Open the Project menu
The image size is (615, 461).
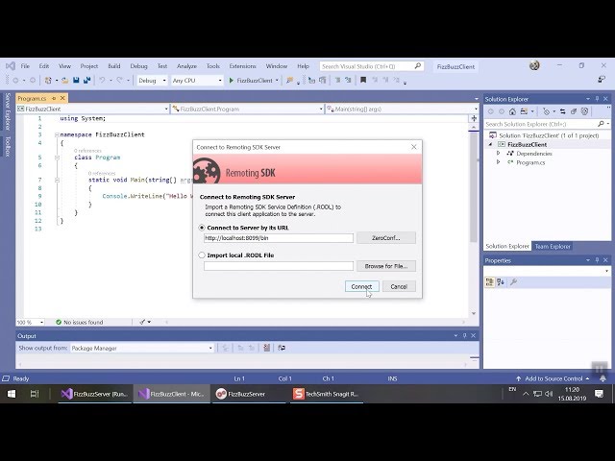[x=89, y=66]
